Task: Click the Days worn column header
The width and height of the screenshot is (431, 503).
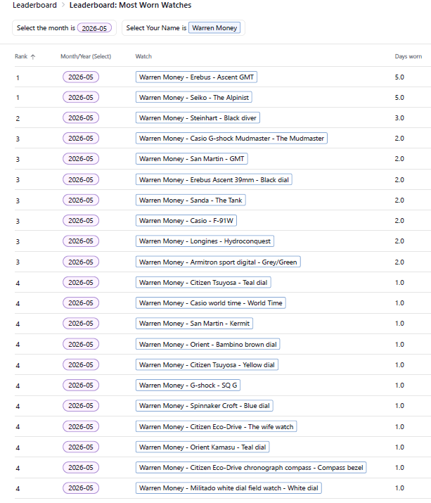Action: tap(408, 56)
